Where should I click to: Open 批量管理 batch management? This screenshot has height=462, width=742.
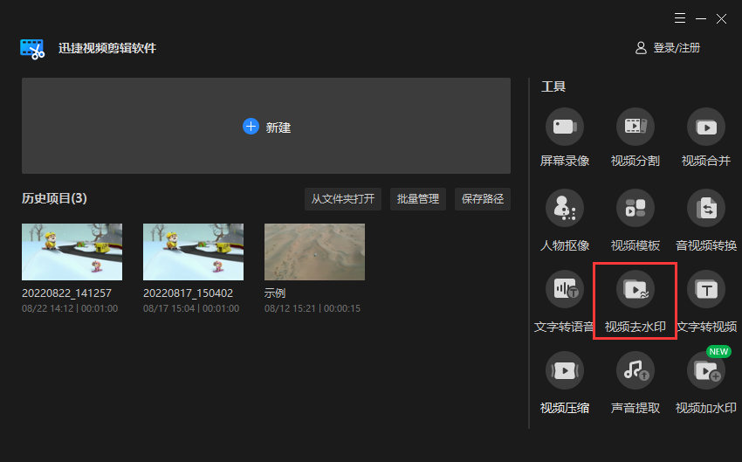[418, 199]
